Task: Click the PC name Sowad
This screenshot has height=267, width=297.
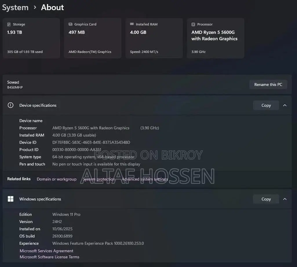Action: (13, 82)
